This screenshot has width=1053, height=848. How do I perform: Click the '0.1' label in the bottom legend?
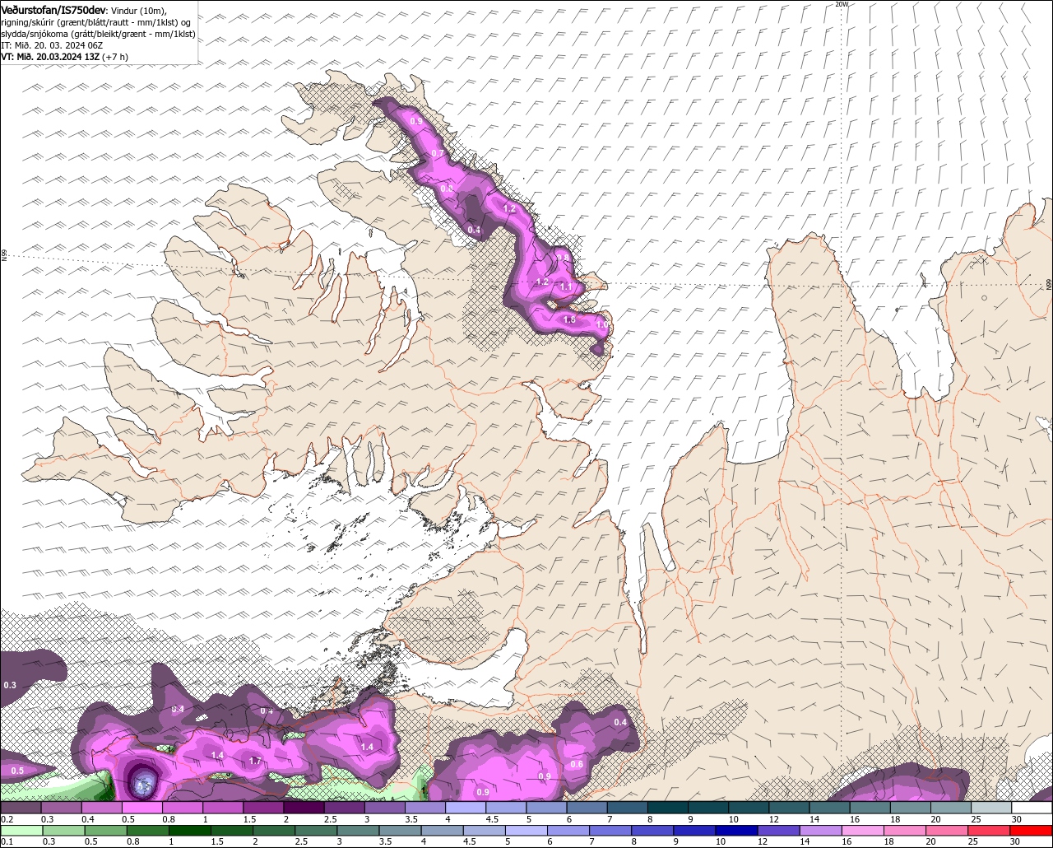(7, 841)
